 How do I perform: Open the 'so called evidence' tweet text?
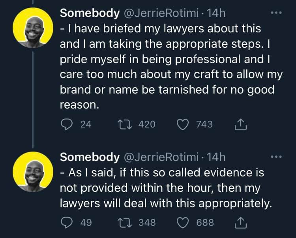click(166, 189)
